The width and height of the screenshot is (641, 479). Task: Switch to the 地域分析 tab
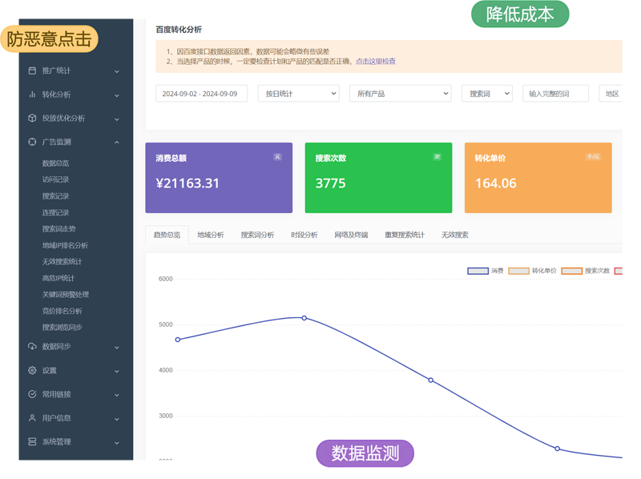(x=211, y=235)
